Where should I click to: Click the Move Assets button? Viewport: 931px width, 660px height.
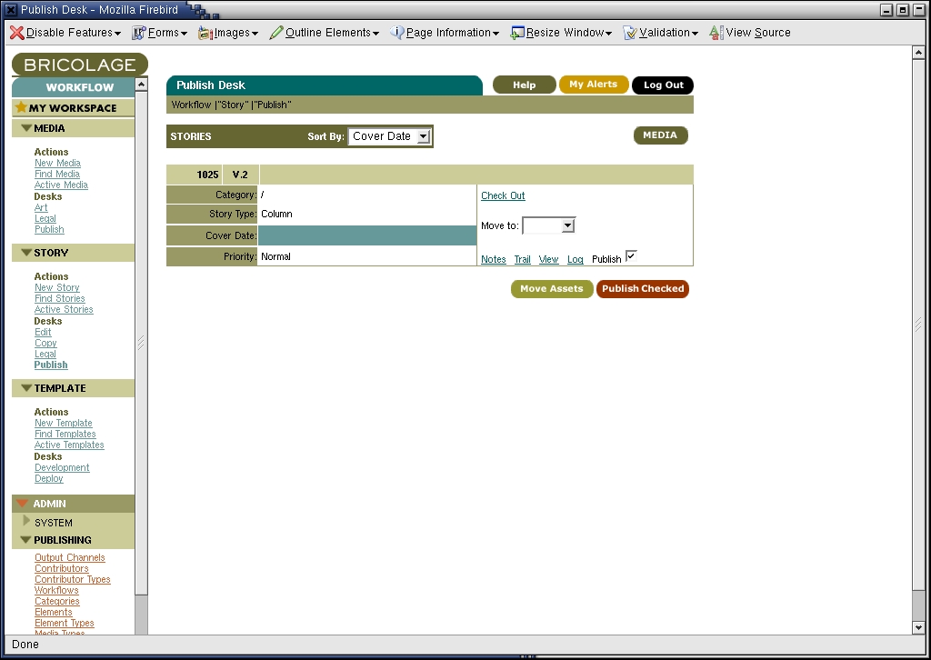[x=551, y=289]
